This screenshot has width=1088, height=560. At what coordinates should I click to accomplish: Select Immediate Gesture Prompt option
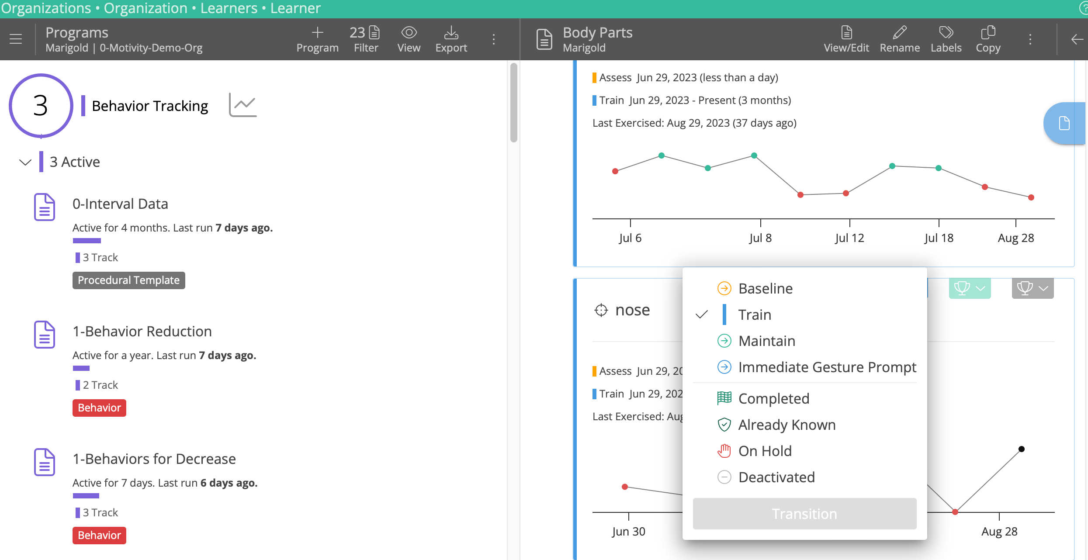click(804, 367)
